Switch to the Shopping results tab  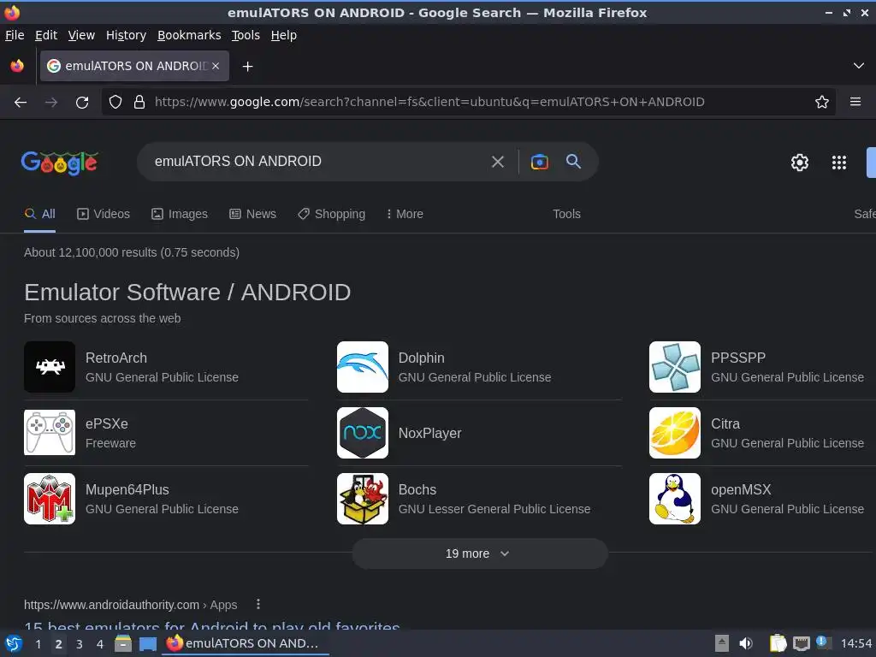[331, 214]
